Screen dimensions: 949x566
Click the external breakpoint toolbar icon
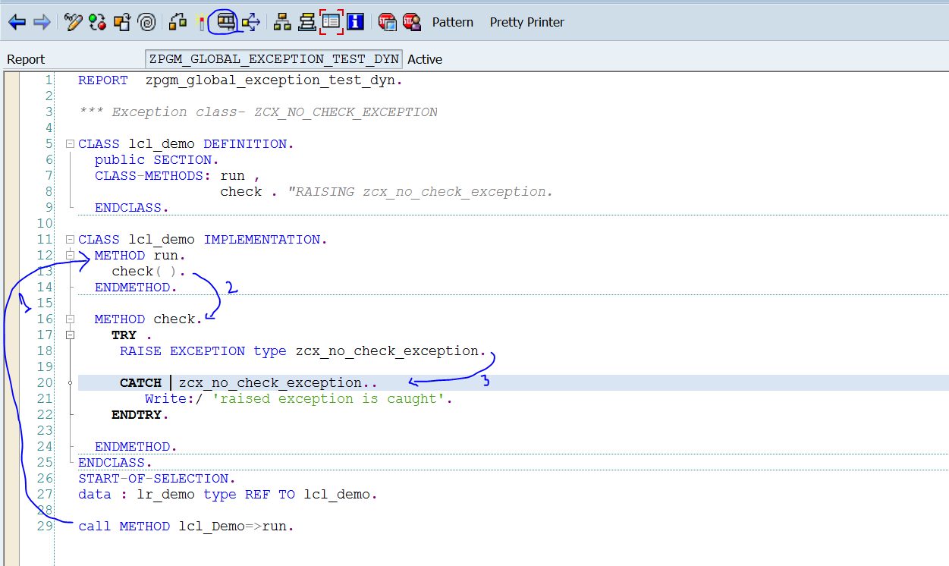click(x=412, y=21)
